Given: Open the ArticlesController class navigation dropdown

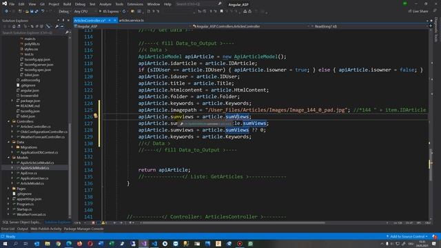Looking at the screenshot, I should (x=251, y=26).
